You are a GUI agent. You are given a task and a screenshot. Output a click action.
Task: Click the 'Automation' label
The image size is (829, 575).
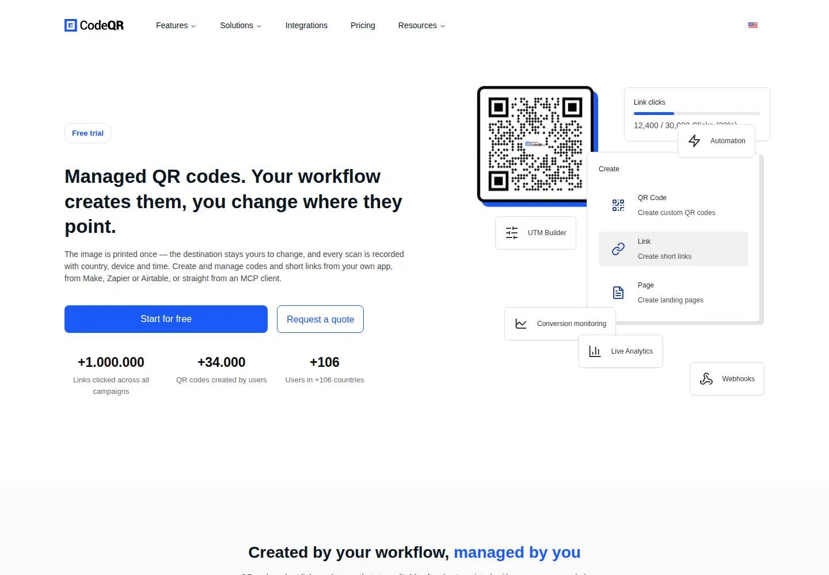click(x=728, y=141)
